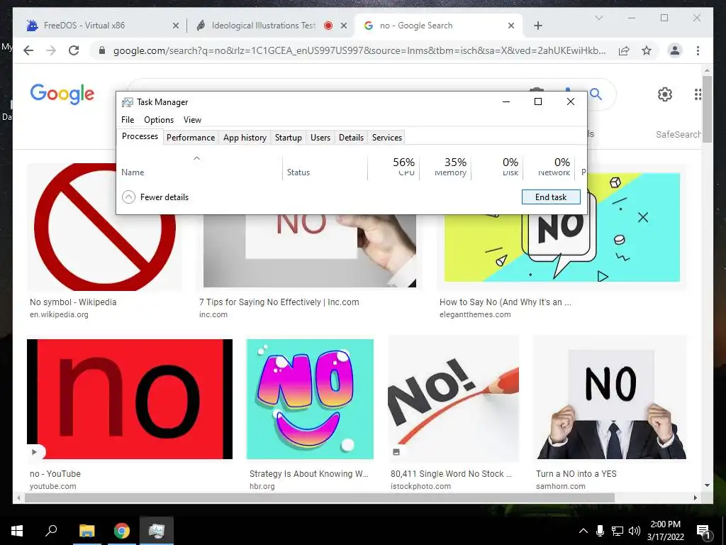
Task: Collapse Task Manager with Fewer details
Action: [x=155, y=197]
